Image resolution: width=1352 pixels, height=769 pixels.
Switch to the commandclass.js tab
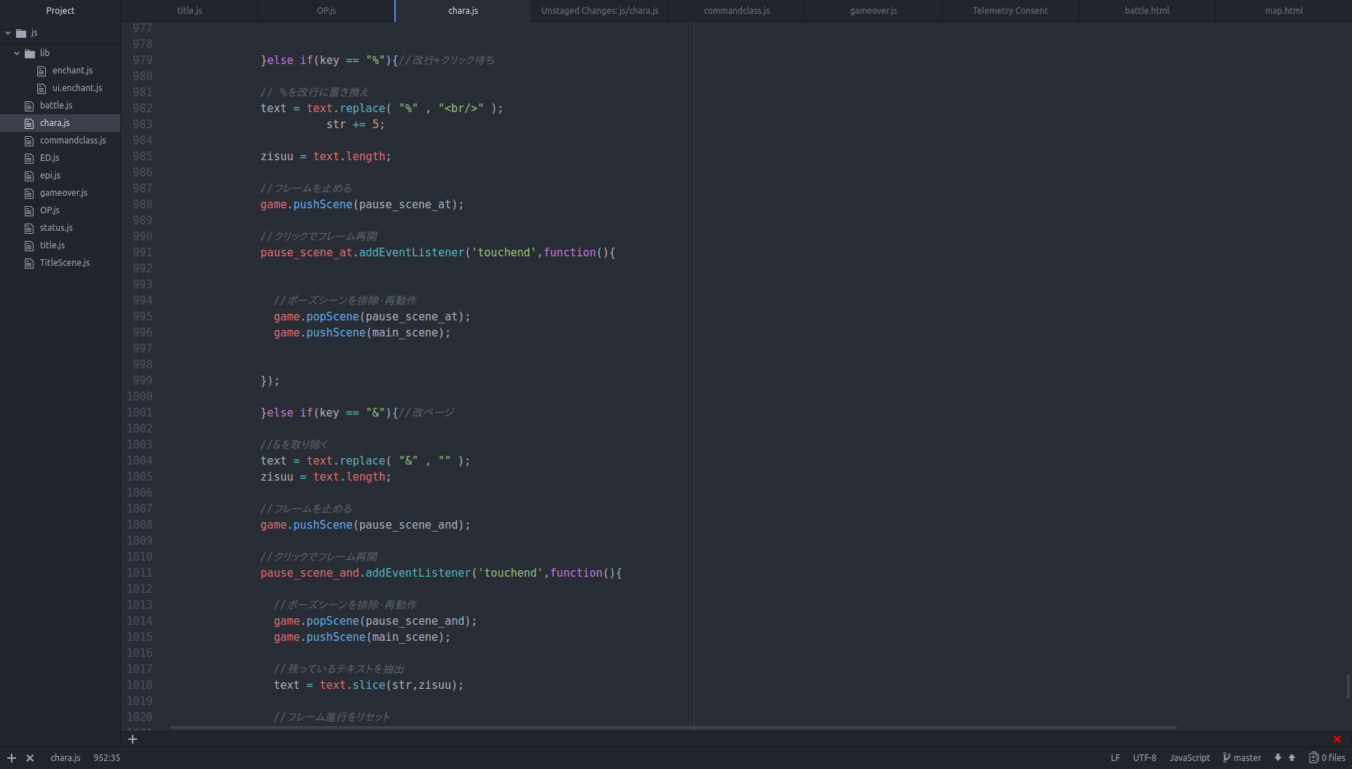(x=737, y=11)
